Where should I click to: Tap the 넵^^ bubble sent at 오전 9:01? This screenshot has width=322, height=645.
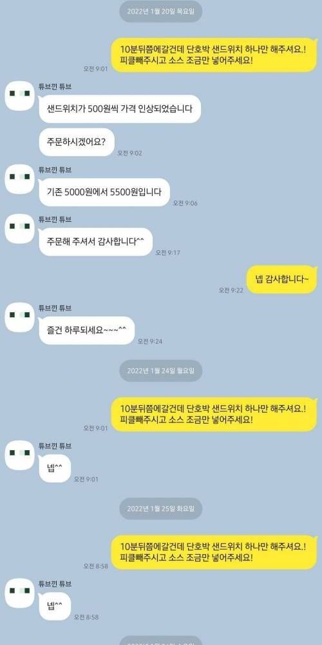coord(55,468)
